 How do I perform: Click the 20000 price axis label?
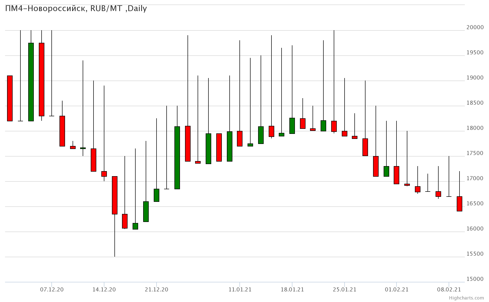(475, 27)
